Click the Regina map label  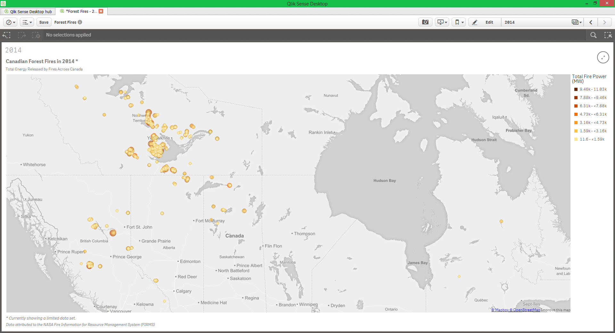point(251,298)
